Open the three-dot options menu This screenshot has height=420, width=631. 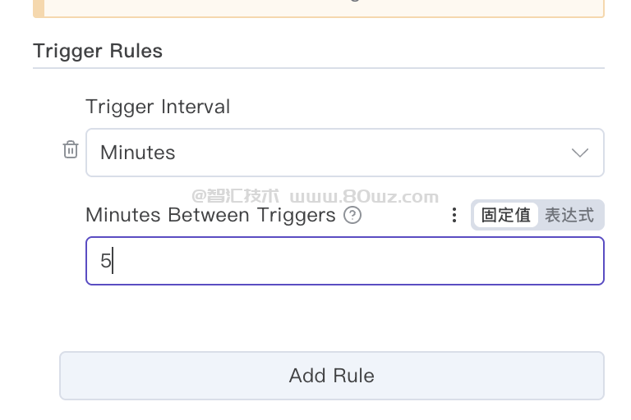pos(454,215)
